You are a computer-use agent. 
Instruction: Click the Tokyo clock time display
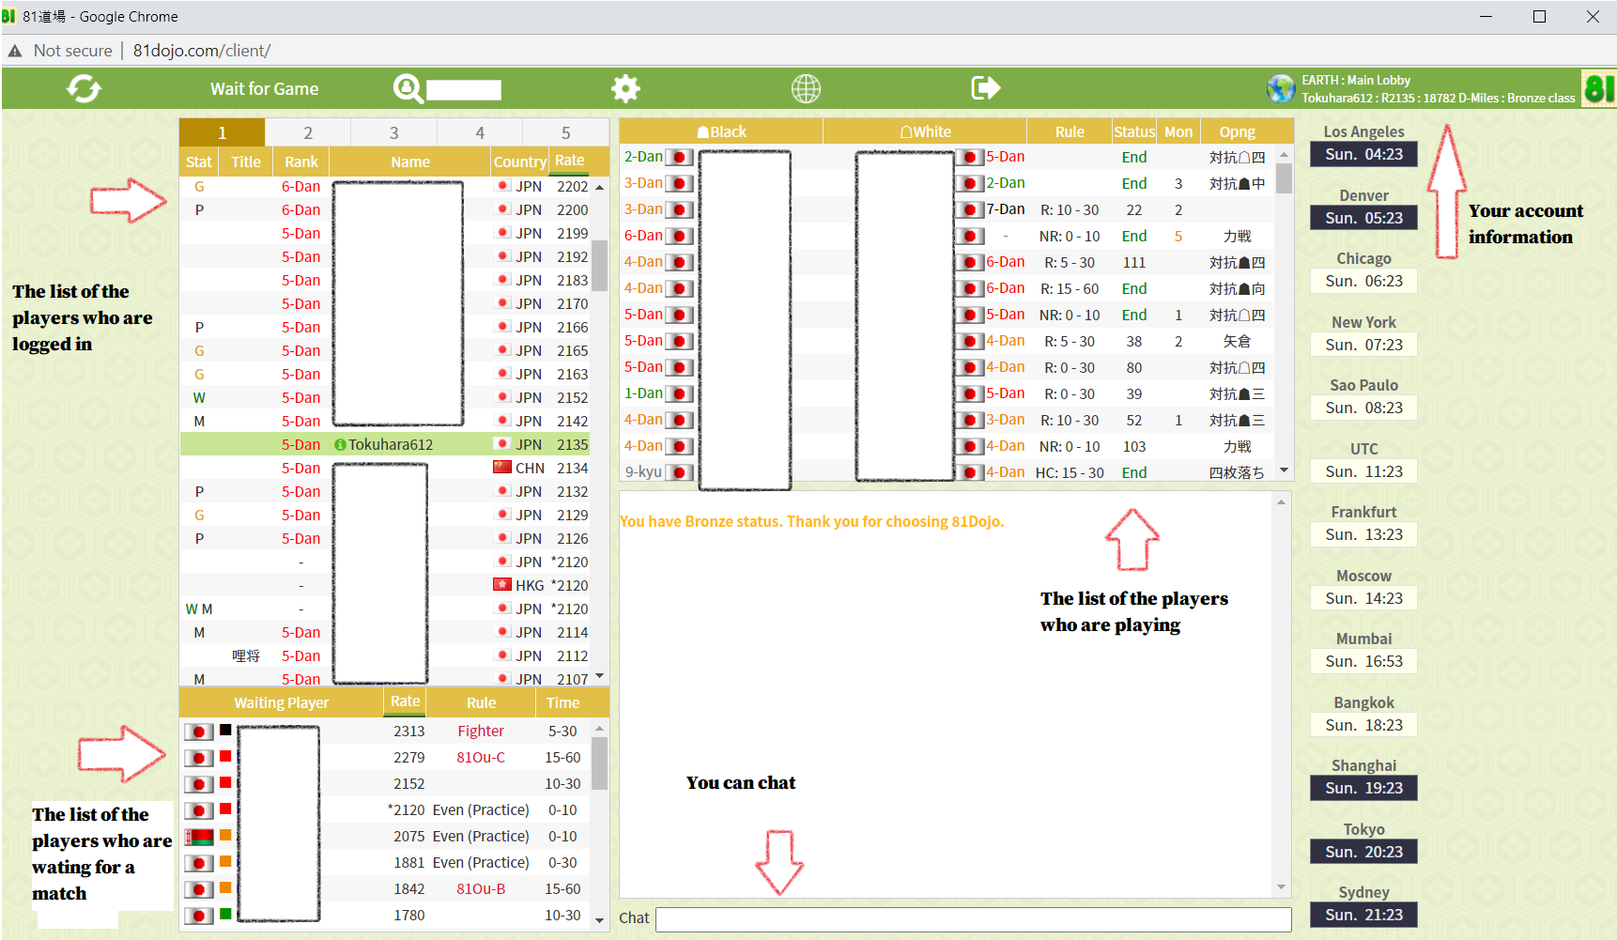pos(1363,852)
